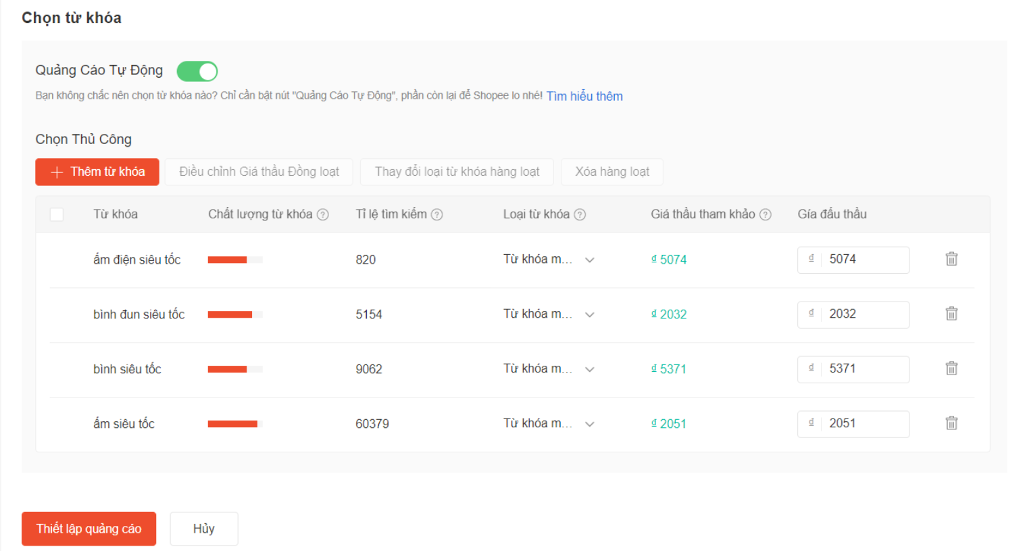Click the "Giá đấu thầu" column header
The width and height of the screenshot is (1025, 551).
point(832,214)
